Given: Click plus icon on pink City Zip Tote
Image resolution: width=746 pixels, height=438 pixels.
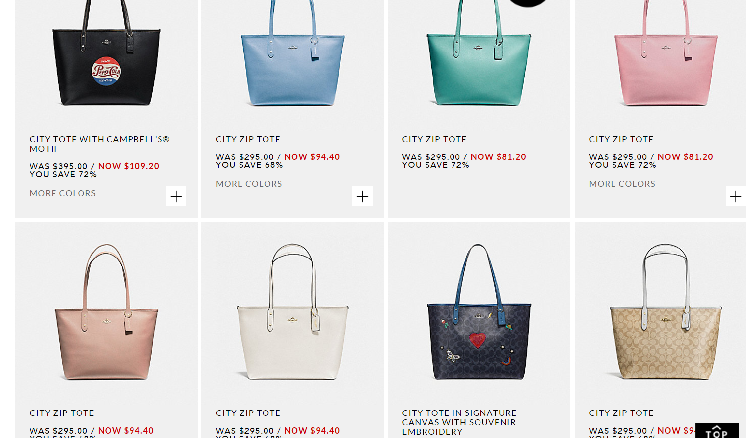Looking at the screenshot, I should (x=735, y=197).
